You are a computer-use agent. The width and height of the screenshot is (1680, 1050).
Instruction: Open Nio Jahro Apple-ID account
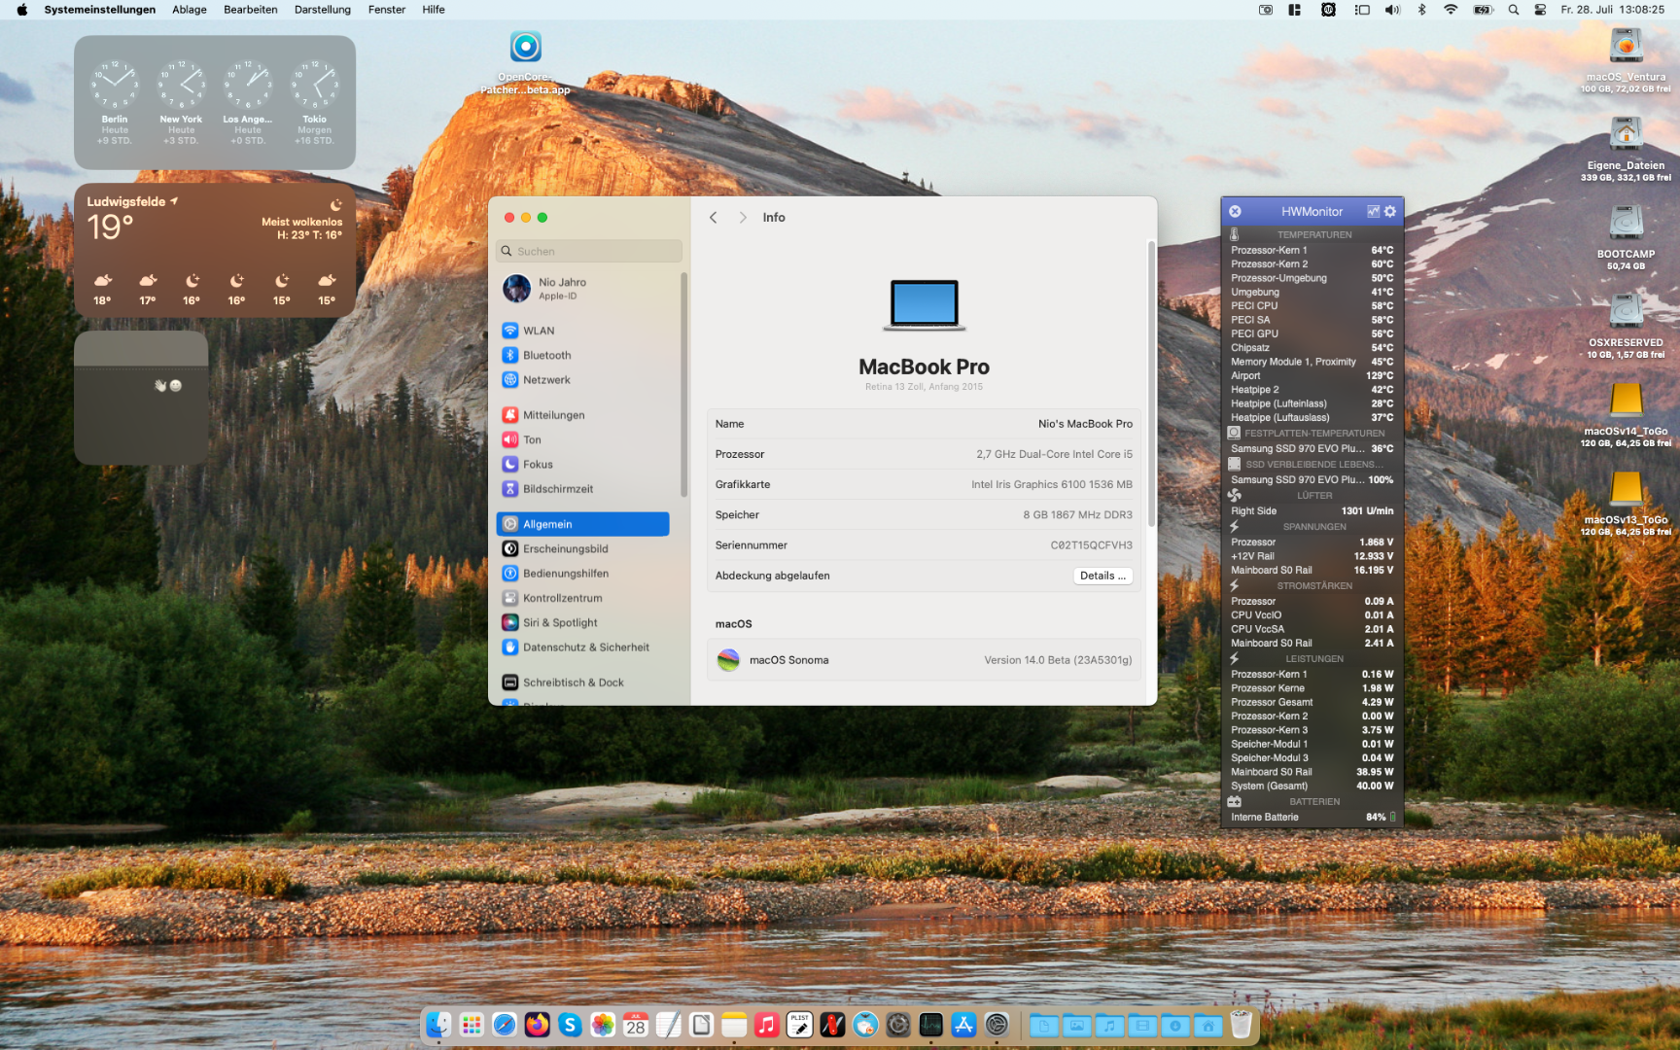coord(562,288)
